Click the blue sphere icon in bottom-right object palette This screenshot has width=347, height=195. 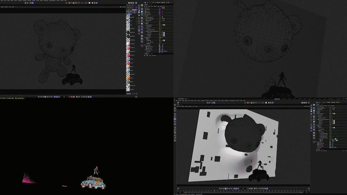pyautogui.click(x=314, y=110)
